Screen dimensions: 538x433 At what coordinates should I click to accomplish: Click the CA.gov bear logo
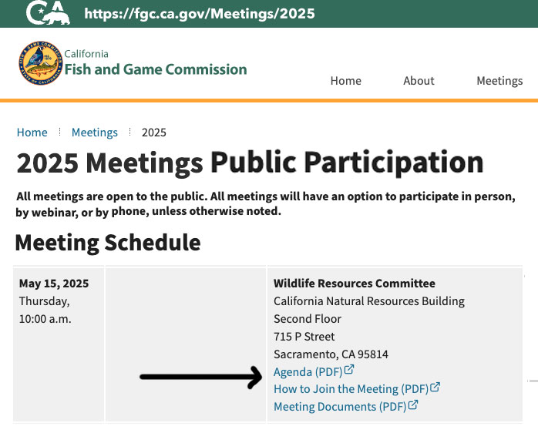click(48, 12)
